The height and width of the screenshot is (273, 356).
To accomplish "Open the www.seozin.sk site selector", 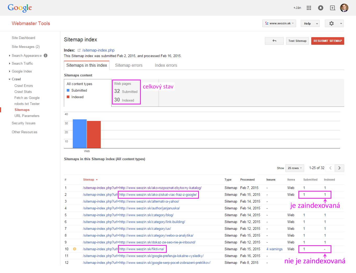I will pyautogui.click(x=279, y=23).
